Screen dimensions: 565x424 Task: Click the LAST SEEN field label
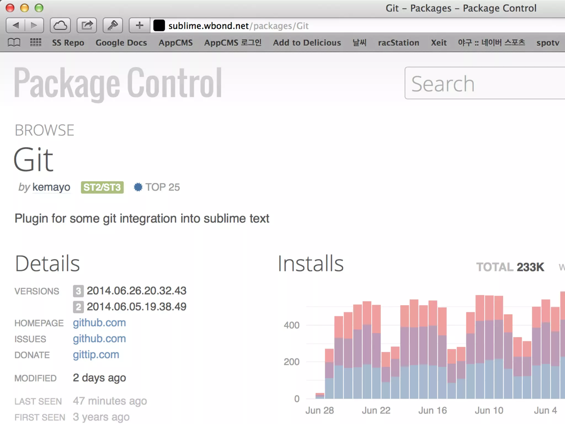tap(38, 401)
